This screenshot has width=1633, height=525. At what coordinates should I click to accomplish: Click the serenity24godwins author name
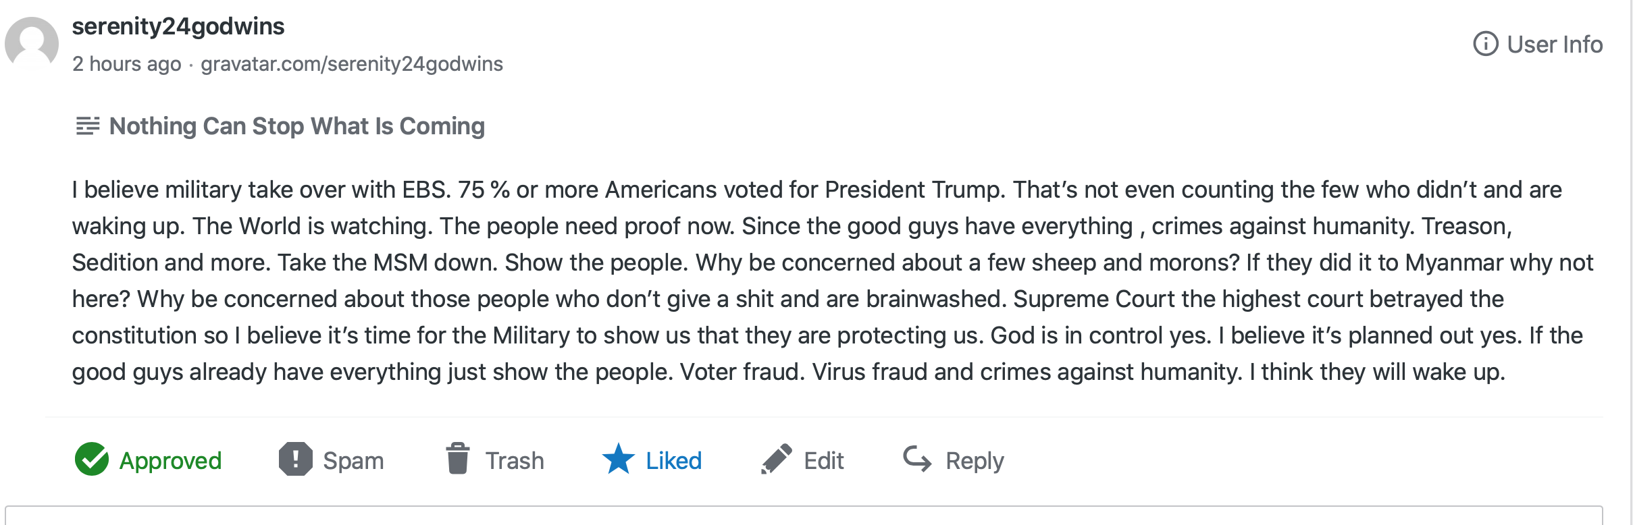tap(178, 26)
